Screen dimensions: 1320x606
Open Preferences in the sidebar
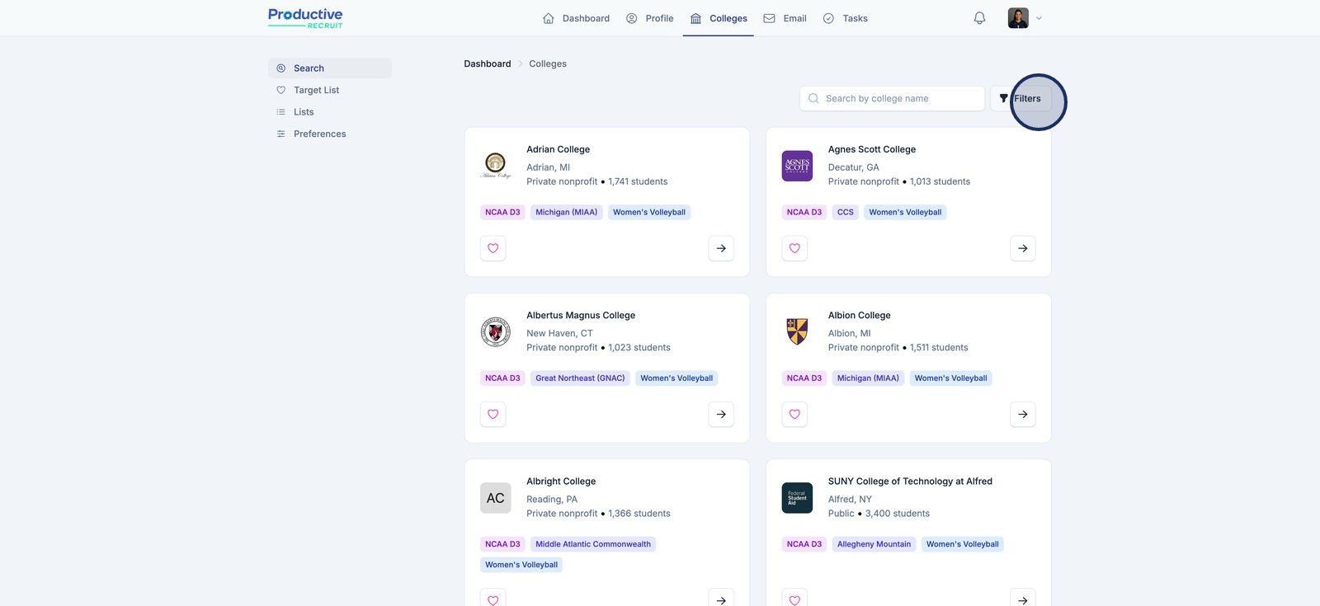pyautogui.click(x=330, y=134)
